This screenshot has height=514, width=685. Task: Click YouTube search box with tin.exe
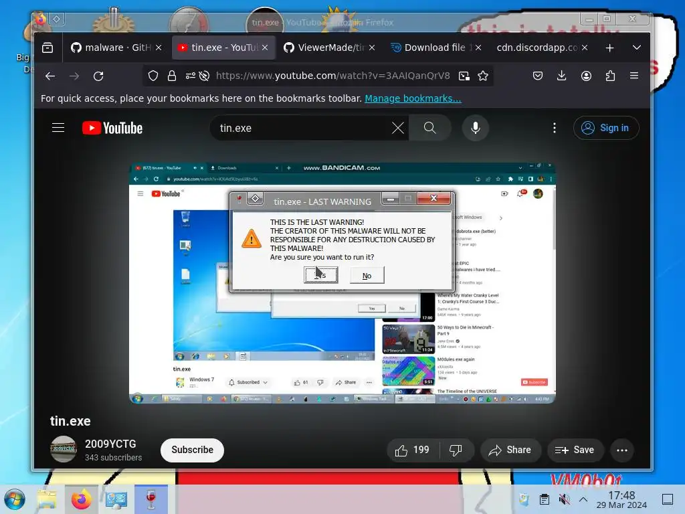tap(302, 128)
